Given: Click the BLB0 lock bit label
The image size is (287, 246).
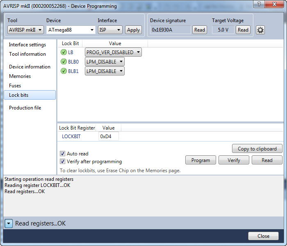Looking at the screenshot, I should tap(73, 61).
